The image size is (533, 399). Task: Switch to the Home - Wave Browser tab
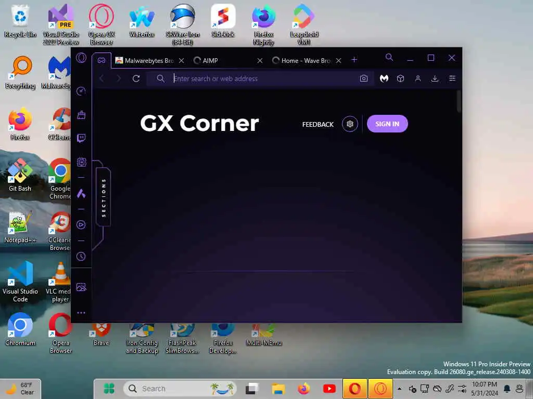(x=302, y=61)
